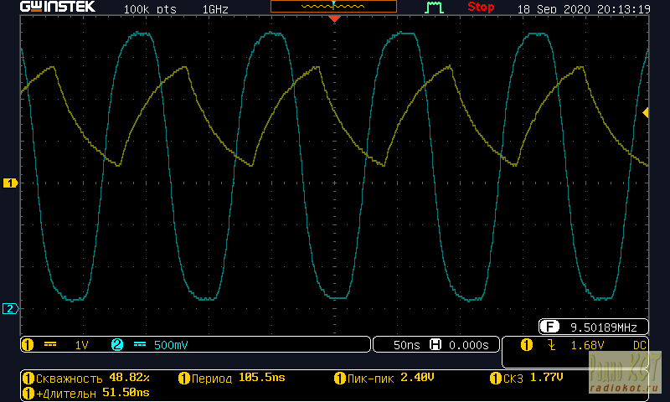Open channel 2 vertical scale 500mV setting

coord(172,344)
